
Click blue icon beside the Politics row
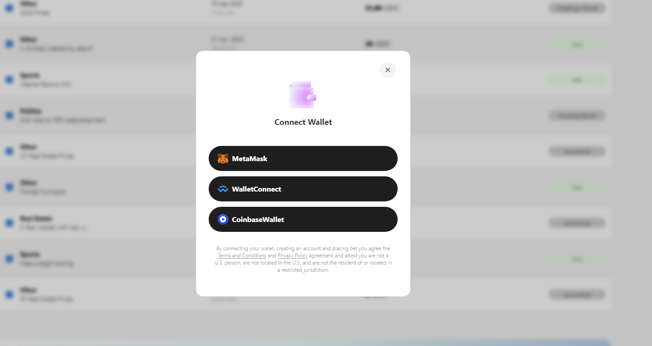point(9,115)
